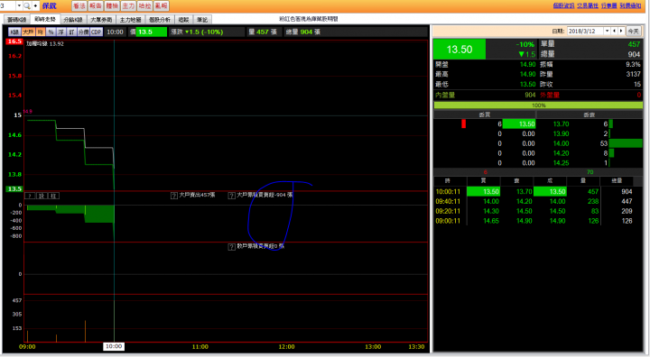Switch to the 個股分析 tab
650x357 pixels.
point(160,20)
